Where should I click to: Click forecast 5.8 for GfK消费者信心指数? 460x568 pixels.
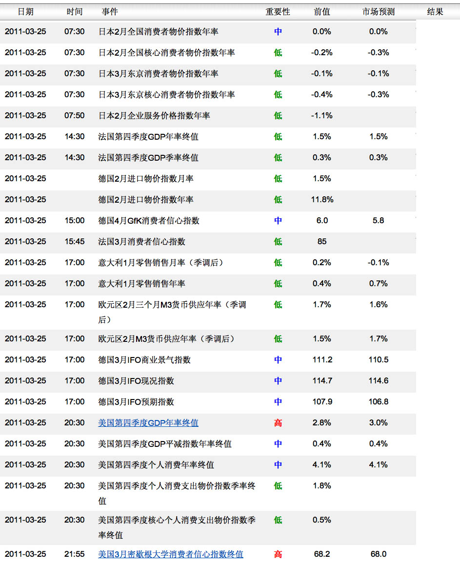click(378, 221)
